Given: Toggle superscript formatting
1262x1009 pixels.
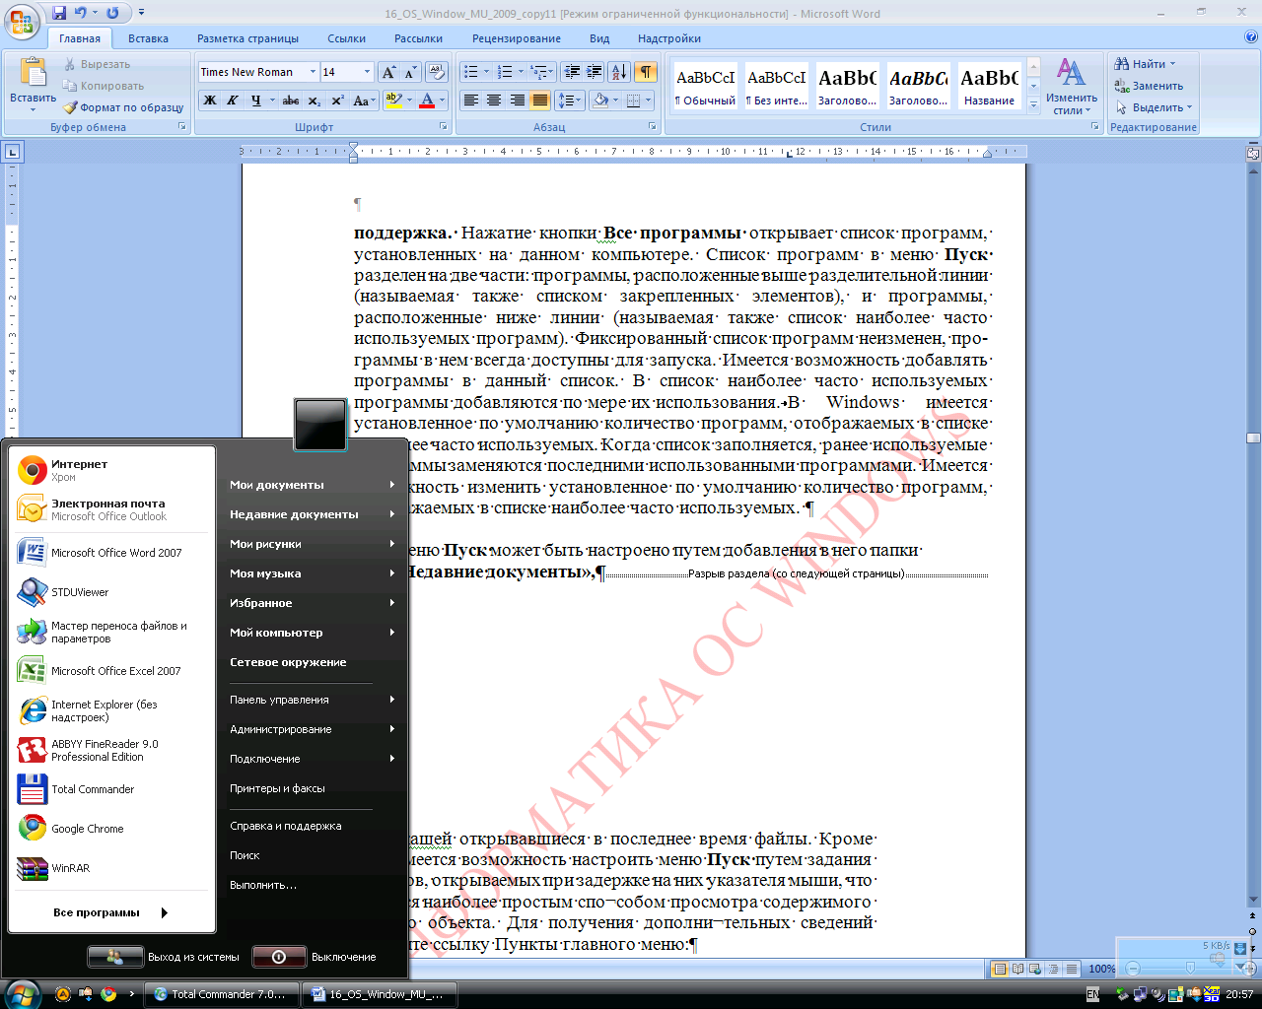Looking at the screenshot, I should tap(337, 101).
